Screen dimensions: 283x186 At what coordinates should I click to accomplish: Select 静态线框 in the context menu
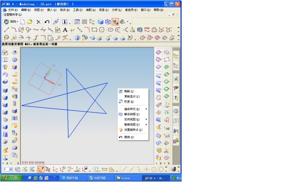point(133,114)
